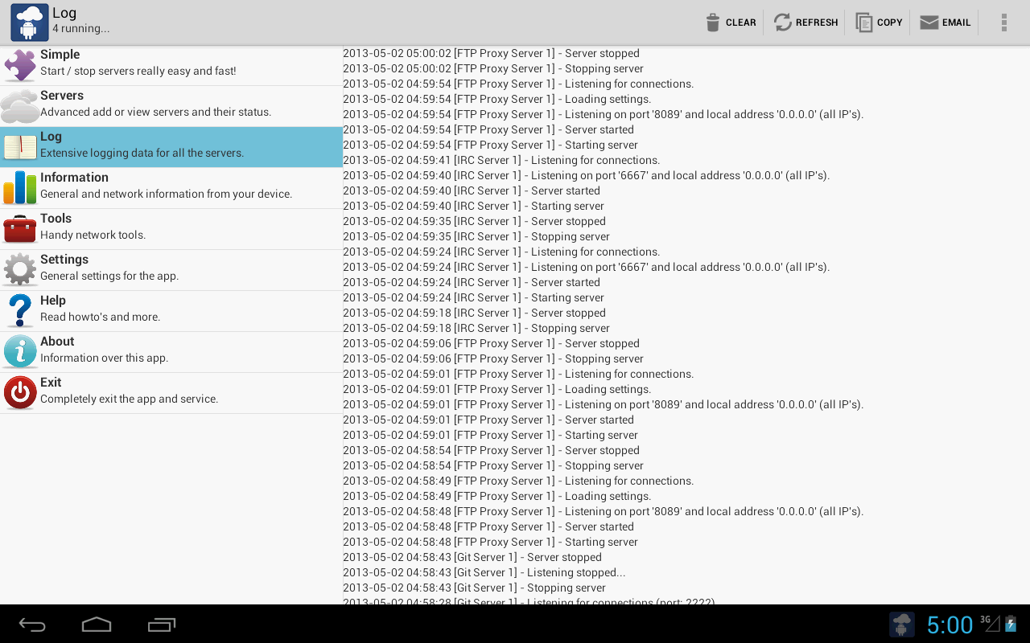Select the 04:59:54 port '8089' log line

[604, 114]
